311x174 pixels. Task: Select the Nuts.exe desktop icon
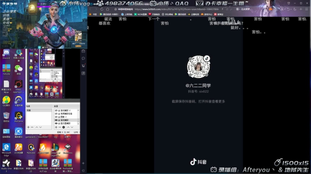pos(31,149)
